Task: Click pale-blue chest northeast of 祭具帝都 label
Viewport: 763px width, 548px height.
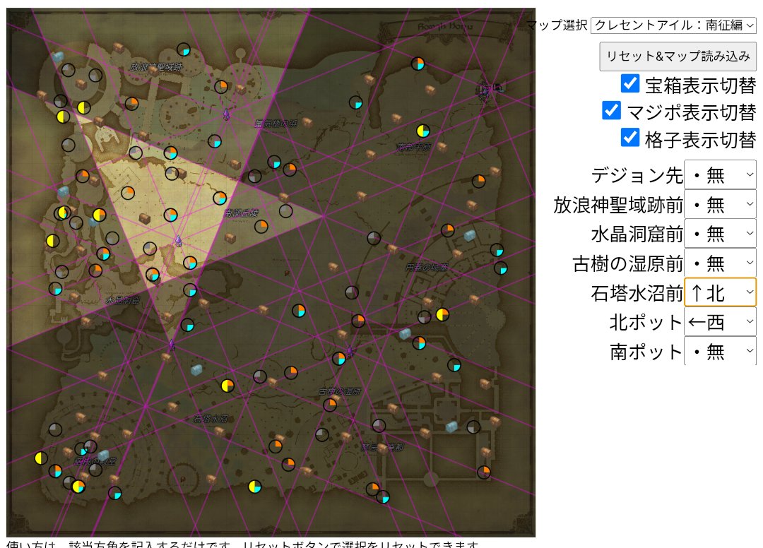Action: (x=451, y=427)
